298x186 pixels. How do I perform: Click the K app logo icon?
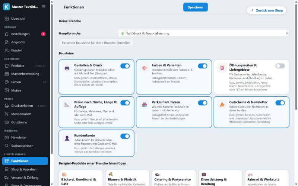[6, 7]
